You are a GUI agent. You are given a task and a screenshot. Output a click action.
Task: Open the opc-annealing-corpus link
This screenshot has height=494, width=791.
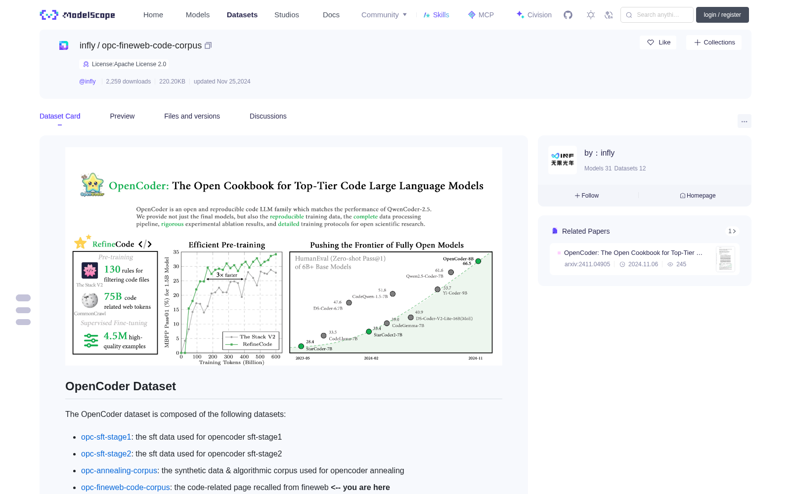click(x=119, y=470)
